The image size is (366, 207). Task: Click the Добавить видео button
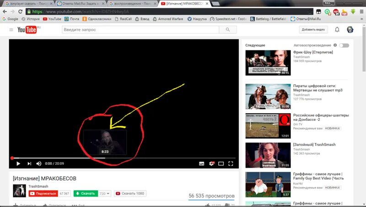point(313,30)
